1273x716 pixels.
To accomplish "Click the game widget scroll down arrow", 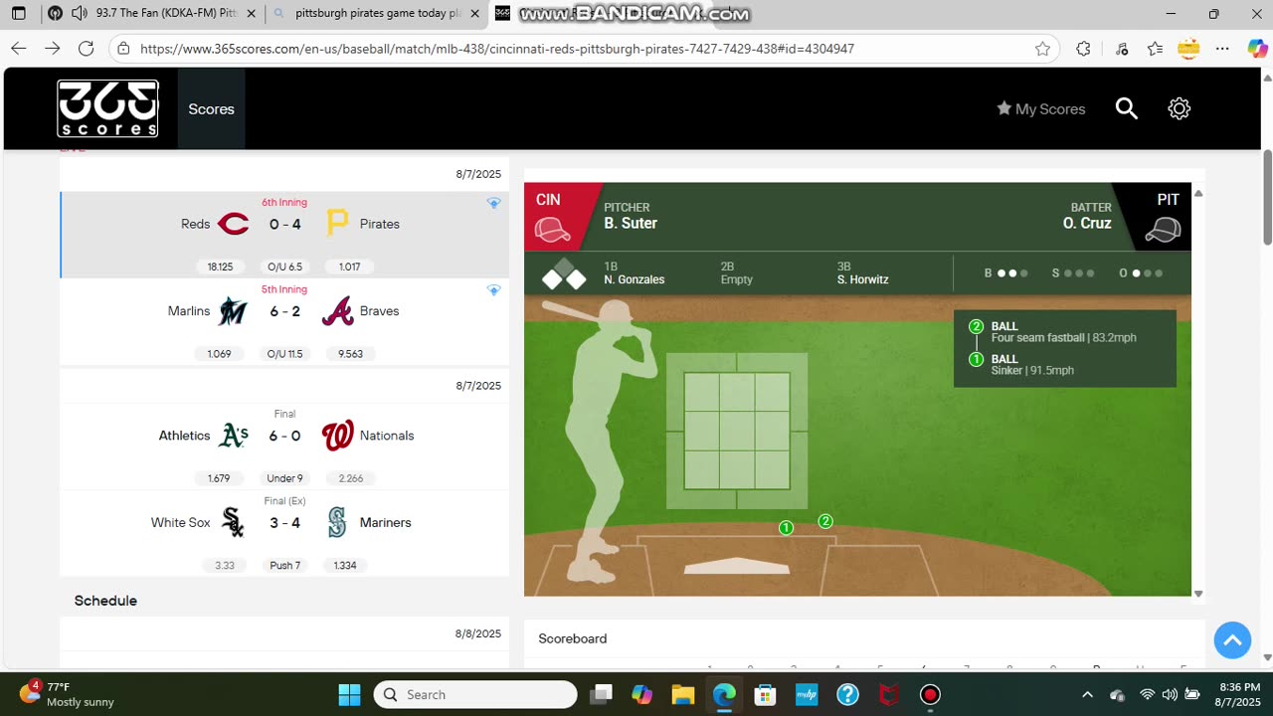I will (1198, 594).
